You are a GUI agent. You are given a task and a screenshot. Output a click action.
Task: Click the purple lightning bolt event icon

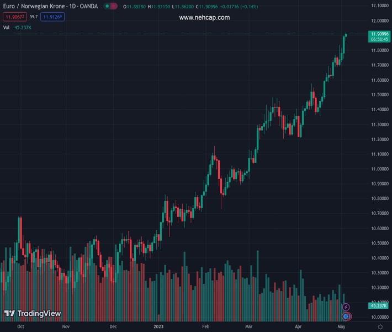[x=346, y=307]
